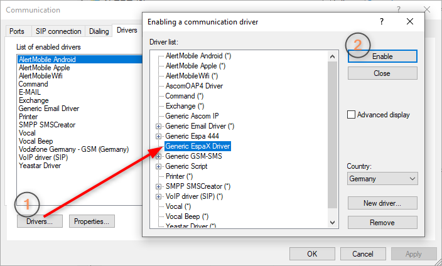
Task: Expand the SMPP SMSCreator tree node
Action: (158, 186)
